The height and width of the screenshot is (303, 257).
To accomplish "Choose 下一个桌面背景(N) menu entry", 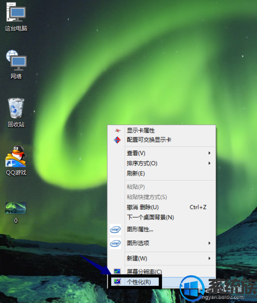I will pyautogui.click(x=161, y=217).
